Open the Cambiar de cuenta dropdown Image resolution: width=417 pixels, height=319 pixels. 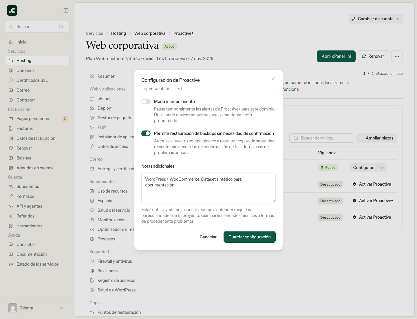376,19
